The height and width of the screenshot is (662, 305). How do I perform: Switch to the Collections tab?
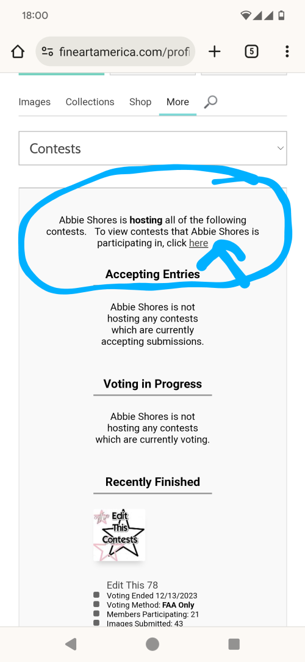pyautogui.click(x=90, y=101)
